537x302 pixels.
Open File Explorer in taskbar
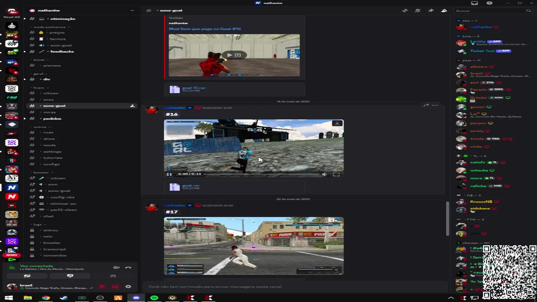coord(28,298)
